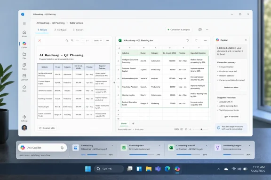Screen dimensions: 271x180
Task: Click the first view icon after the 100% zoom label
Action: [x=182, y=129]
